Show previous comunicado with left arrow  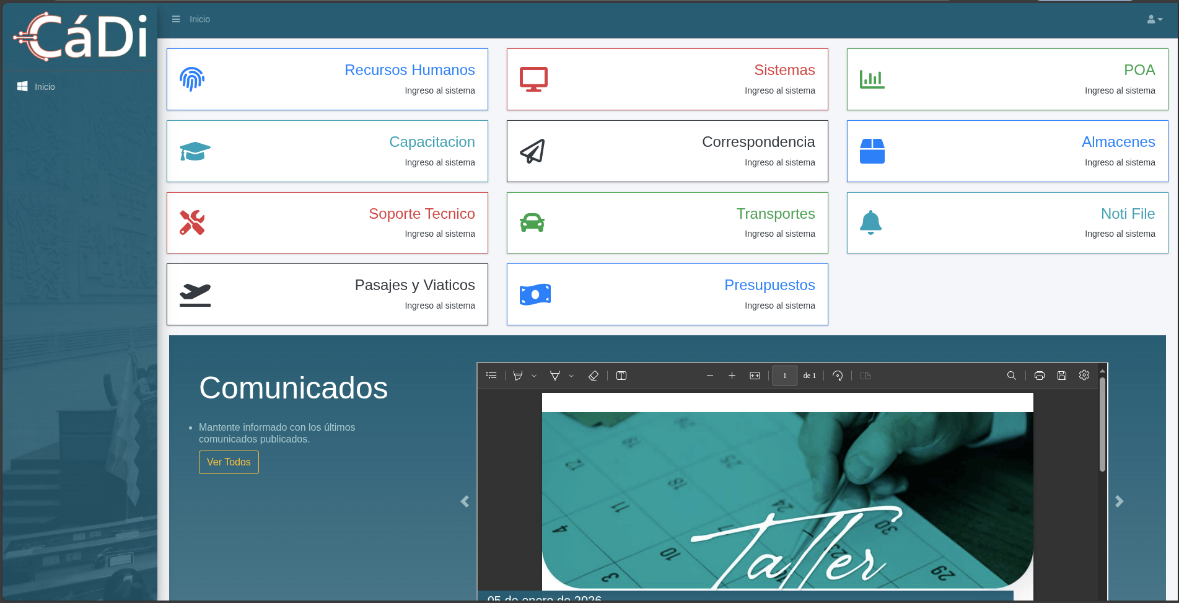click(465, 501)
